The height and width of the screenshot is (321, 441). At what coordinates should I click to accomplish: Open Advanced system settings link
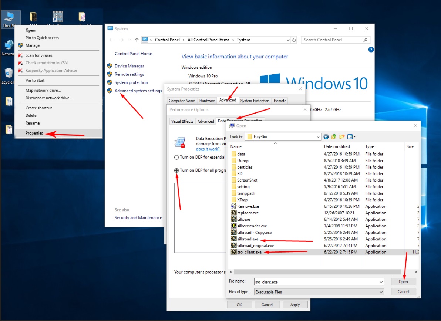coord(138,91)
